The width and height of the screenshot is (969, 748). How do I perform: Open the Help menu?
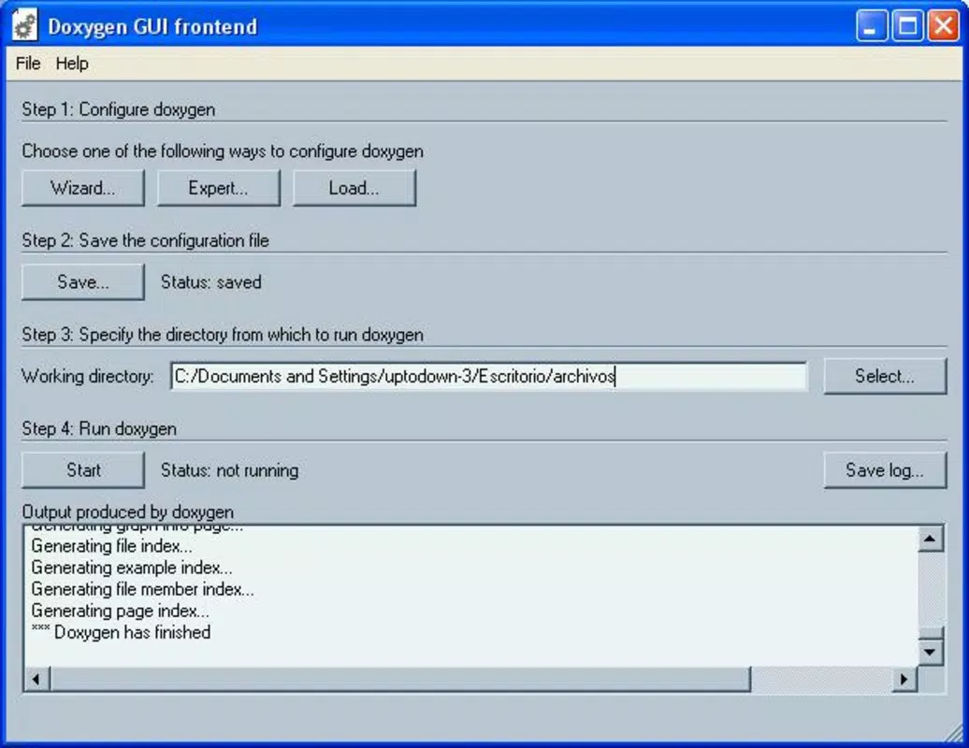[72, 64]
